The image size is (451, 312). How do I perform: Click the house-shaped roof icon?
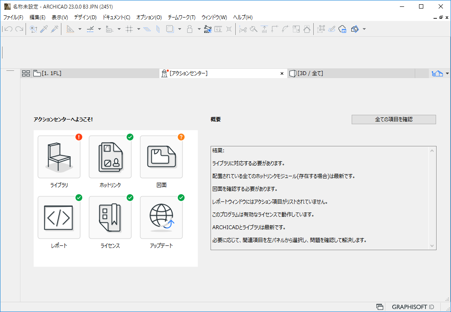(307, 29)
